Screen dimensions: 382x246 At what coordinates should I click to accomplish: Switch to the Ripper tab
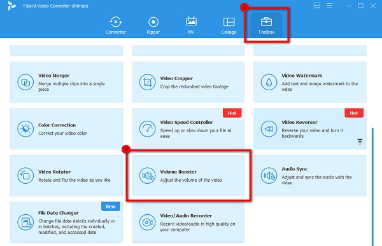point(153,25)
